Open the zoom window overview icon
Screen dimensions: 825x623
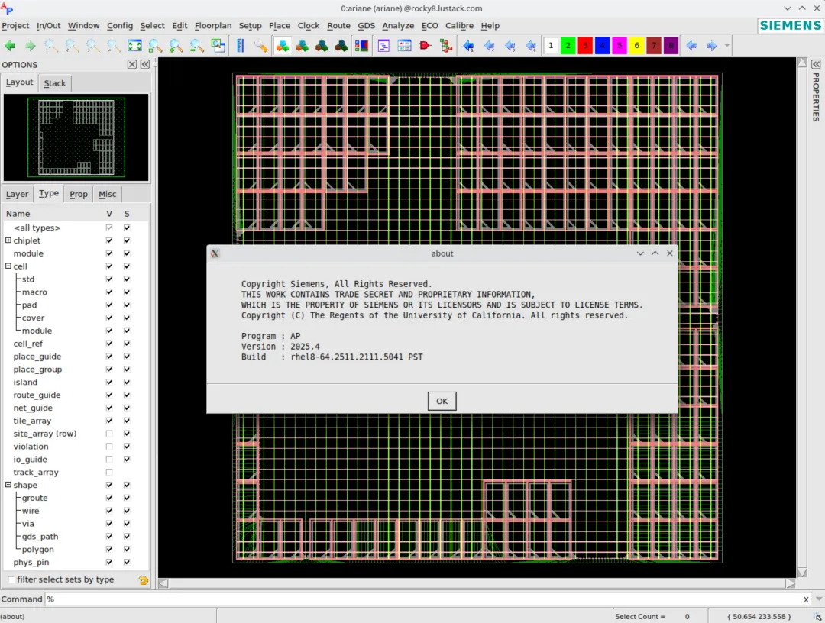tap(218, 46)
